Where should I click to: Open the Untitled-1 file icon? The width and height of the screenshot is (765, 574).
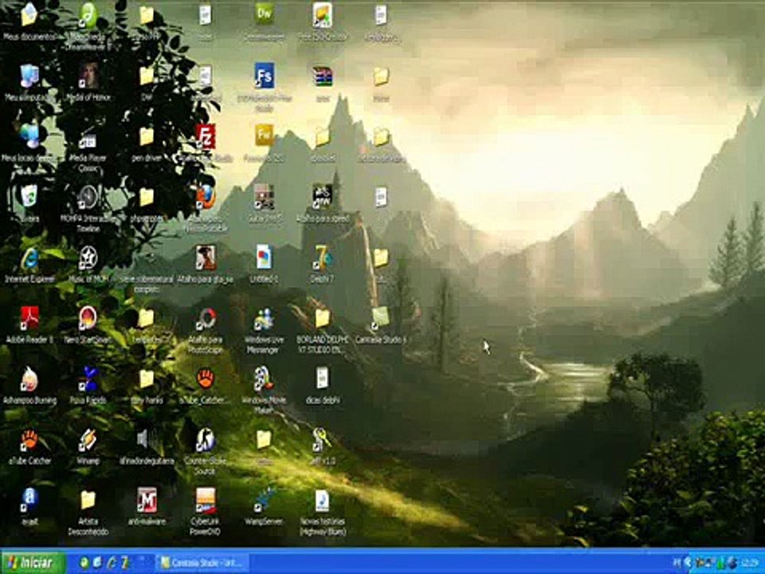pyautogui.click(x=264, y=257)
